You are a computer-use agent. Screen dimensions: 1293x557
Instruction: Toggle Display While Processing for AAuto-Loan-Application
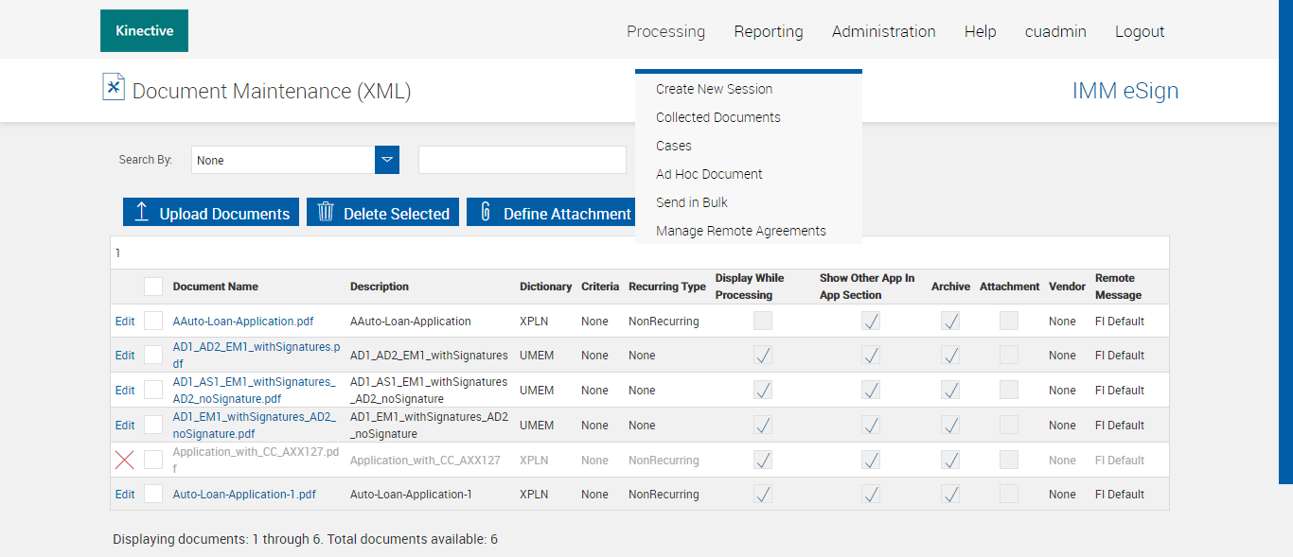(x=762, y=322)
